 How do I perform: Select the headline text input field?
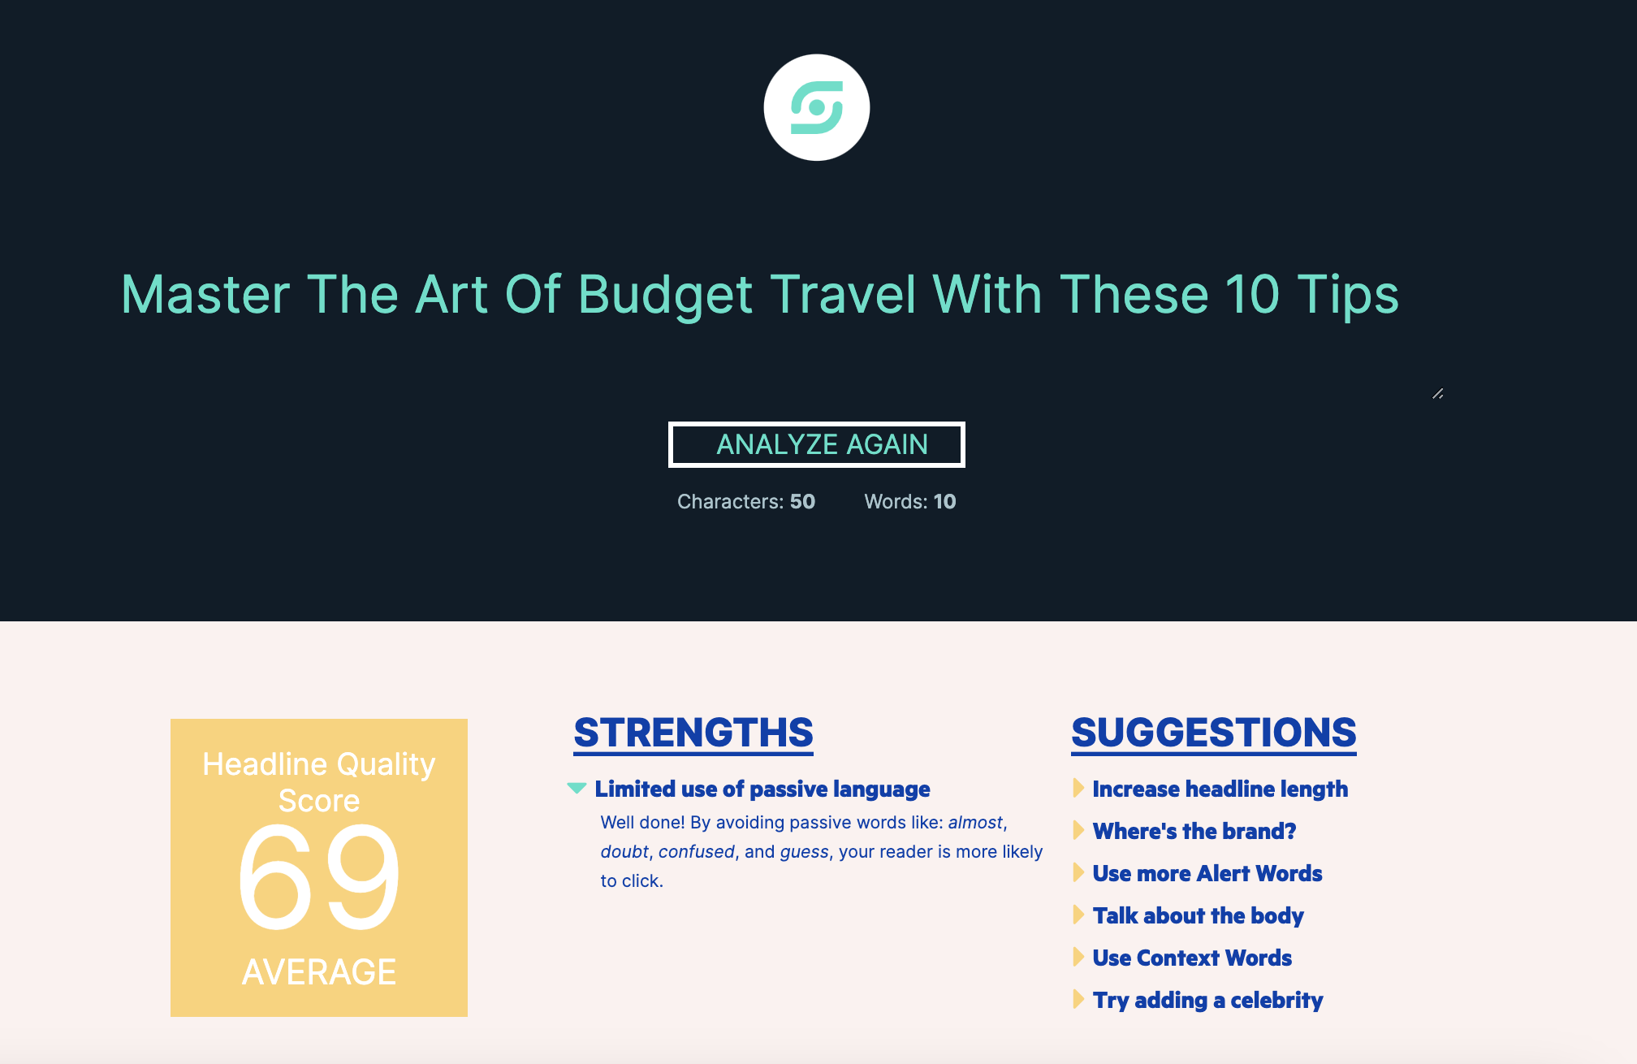tap(818, 295)
